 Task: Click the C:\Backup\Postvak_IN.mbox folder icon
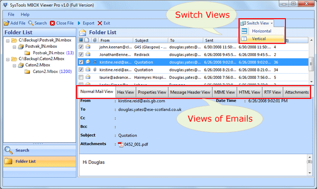pyautogui.click(x=14, y=40)
